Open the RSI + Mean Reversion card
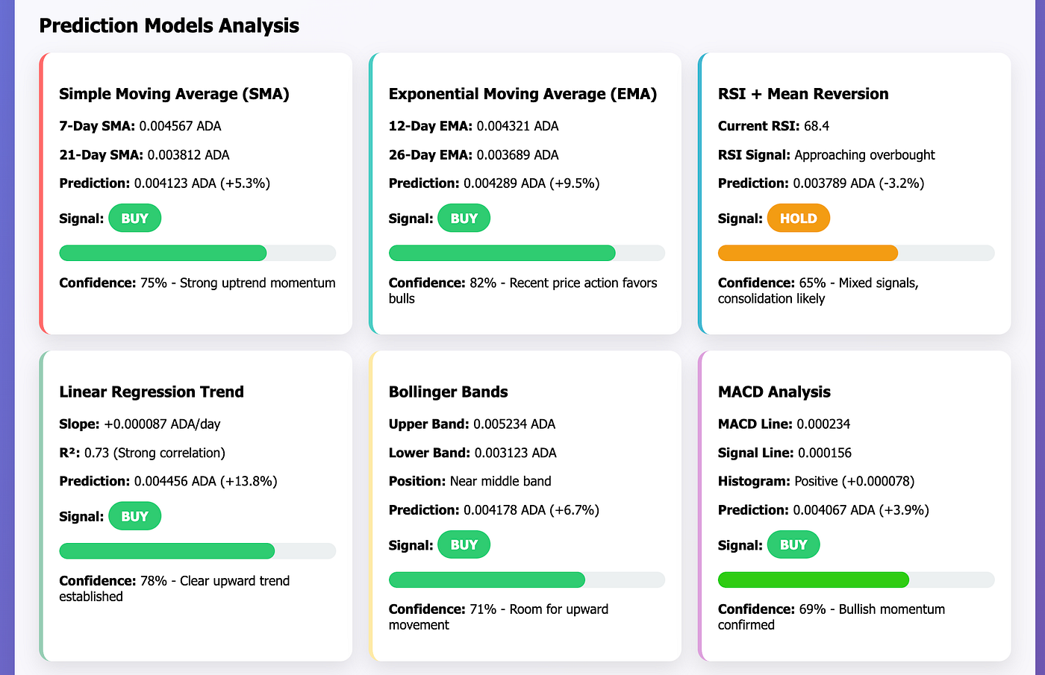 click(x=803, y=94)
